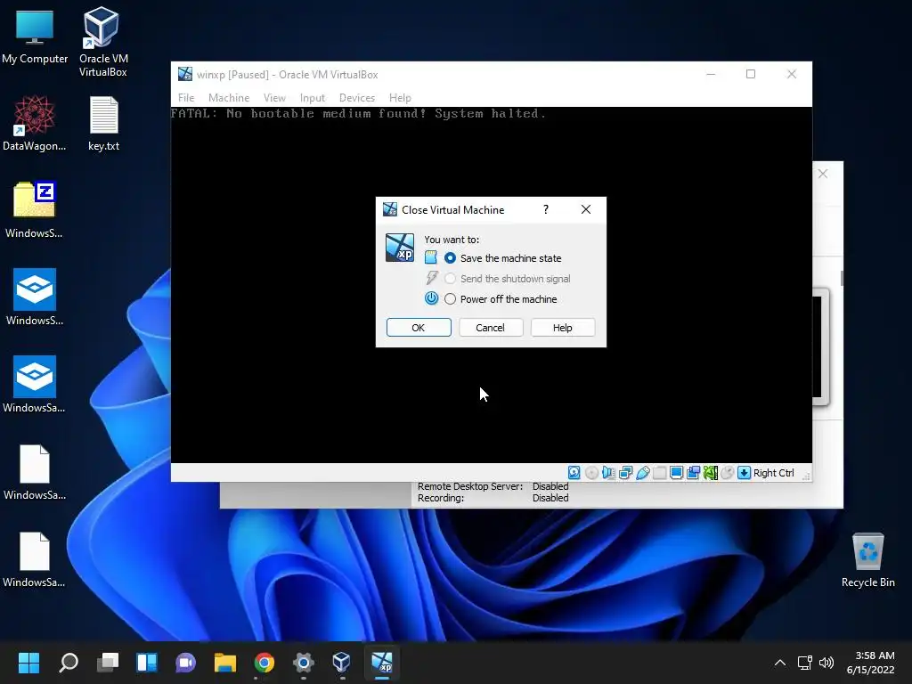This screenshot has height=684, width=912.
Task: Click the keyboard capture arrow icon
Action: (x=744, y=473)
